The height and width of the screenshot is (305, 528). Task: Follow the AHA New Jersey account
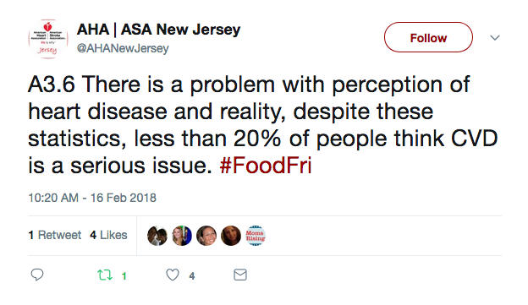pyautogui.click(x=428, y=37)
